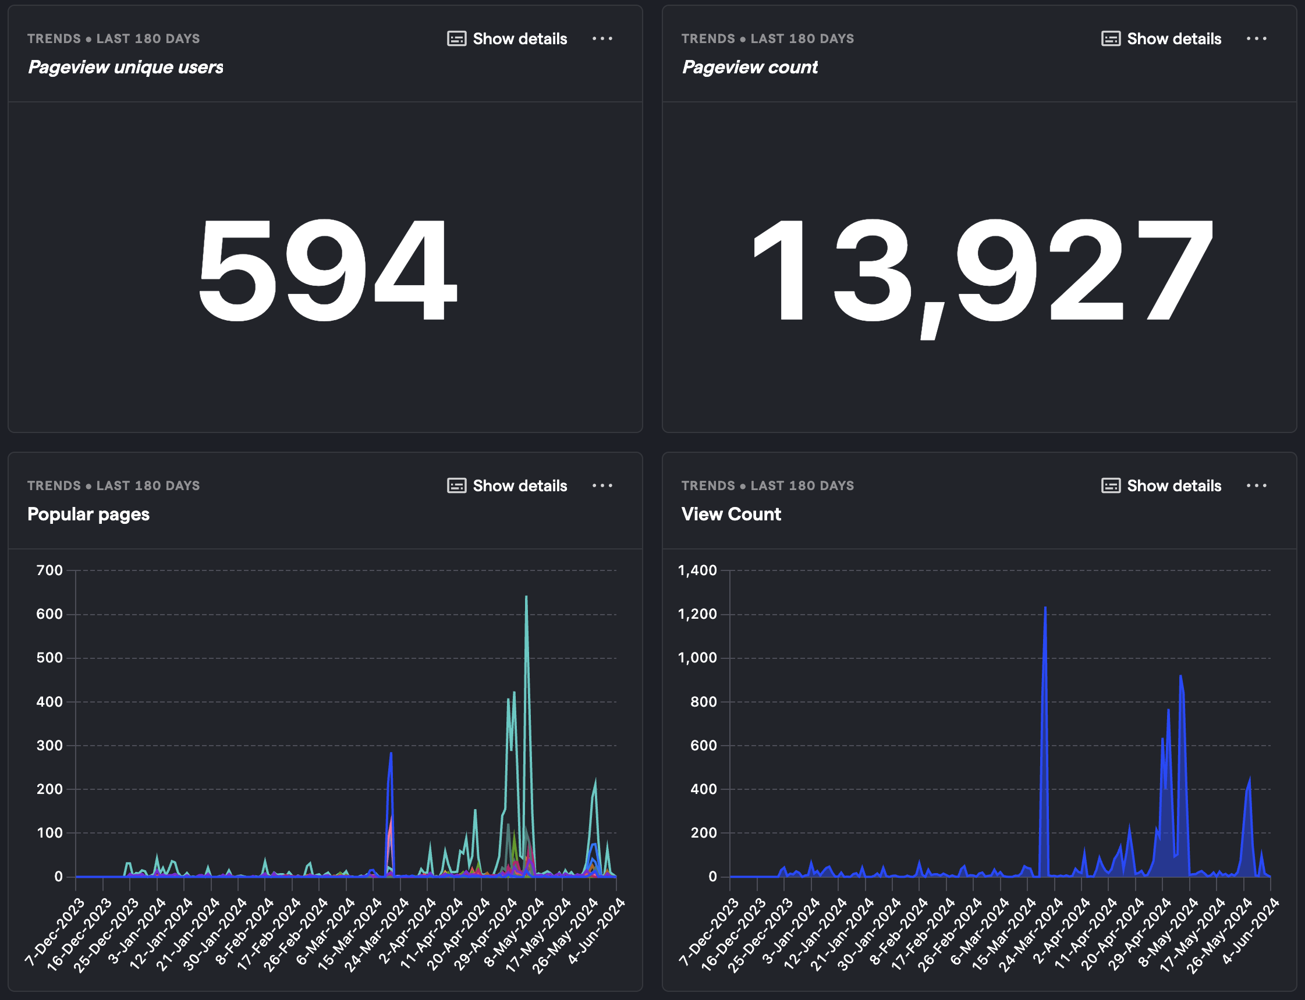Screen dimensions: 1305x1000
Task: Open the Popular pages insight title
Action: (x=88, y=515)
